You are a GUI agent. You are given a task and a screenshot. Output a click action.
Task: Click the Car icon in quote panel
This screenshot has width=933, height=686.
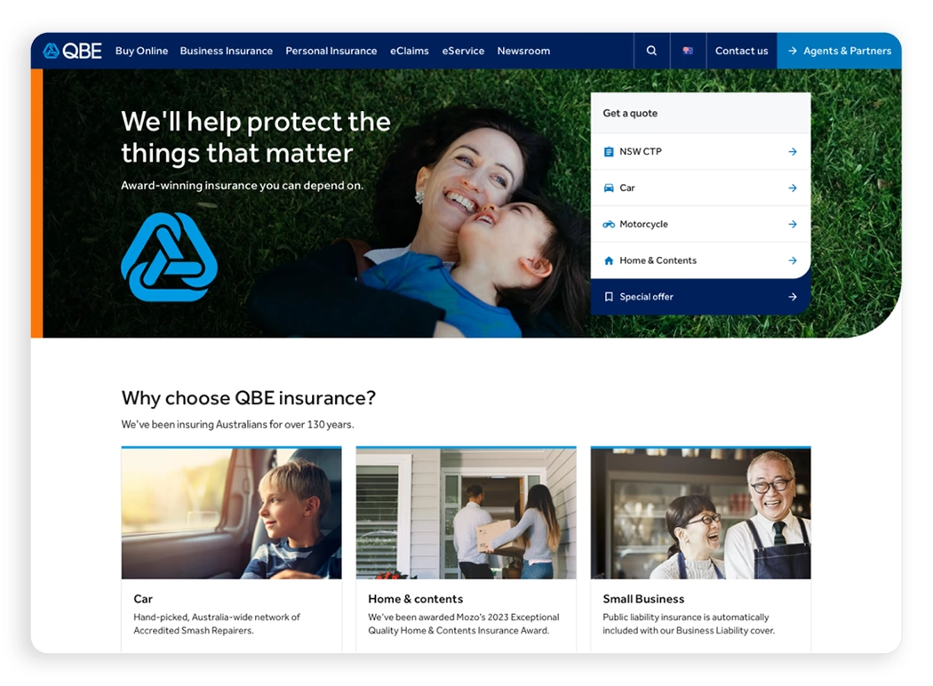(x=609, y=188)
